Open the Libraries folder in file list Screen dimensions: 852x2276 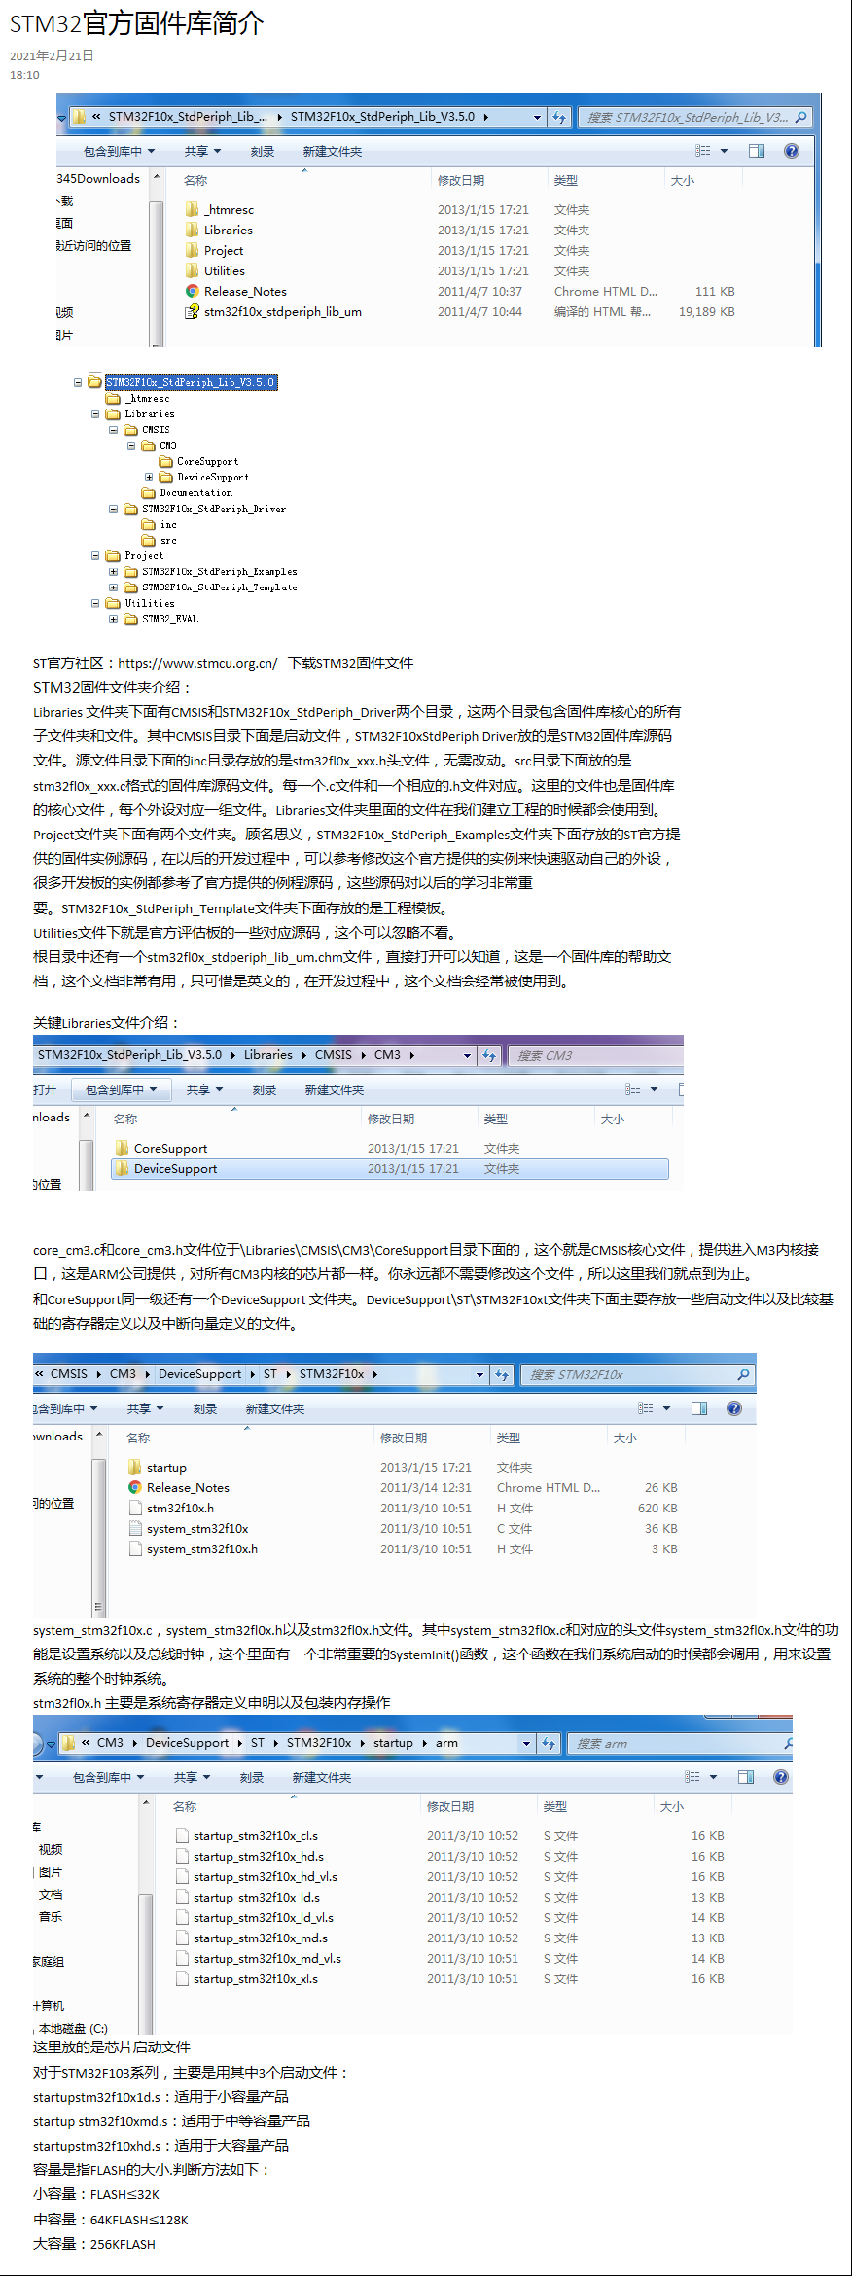point(229,231)
